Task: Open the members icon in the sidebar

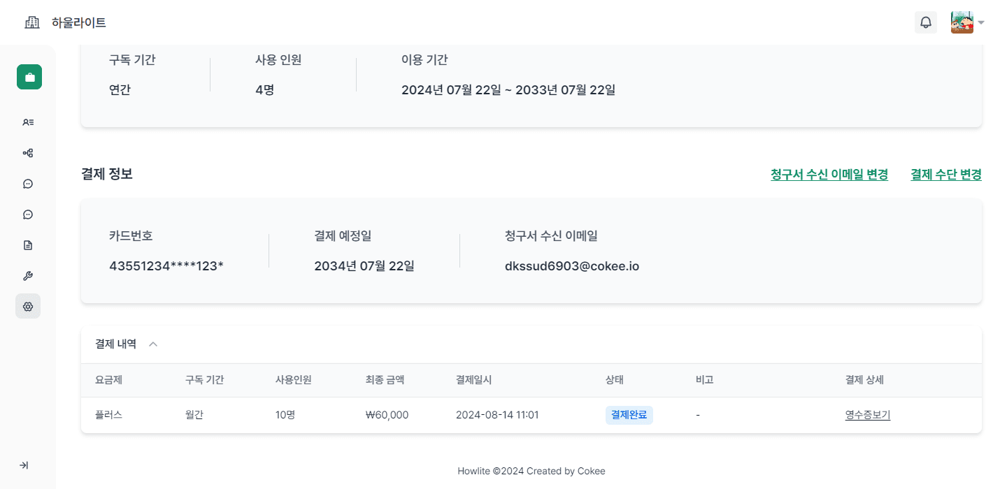Action: pos(27,122)
